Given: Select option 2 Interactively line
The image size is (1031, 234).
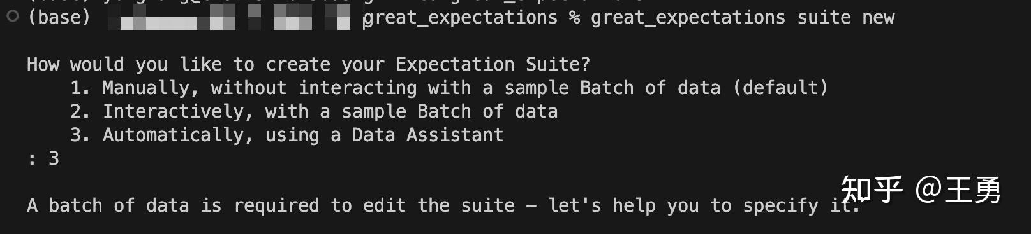Looking at the screenshot, I should (314, 112).
